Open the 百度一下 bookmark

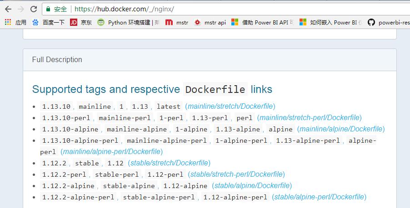(54, 23)
